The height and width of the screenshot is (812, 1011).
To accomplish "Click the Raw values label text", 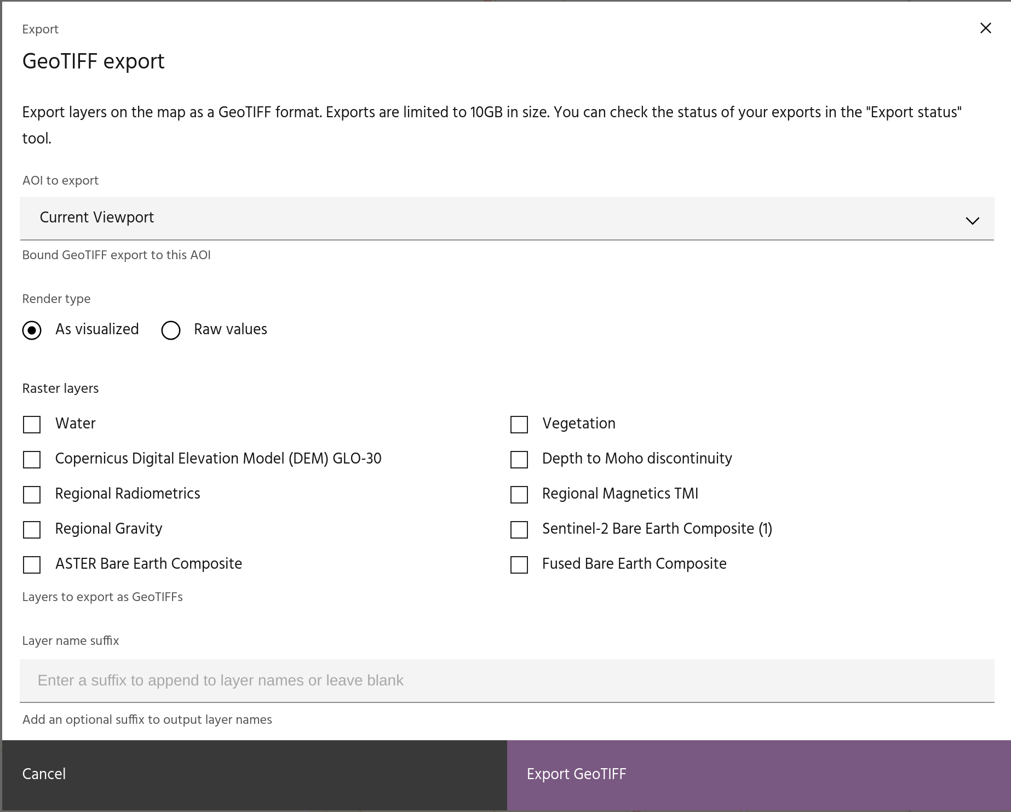I will pos(230,329).
